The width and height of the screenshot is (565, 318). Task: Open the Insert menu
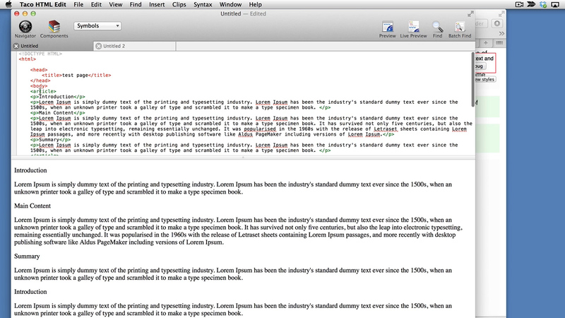[x=157, y=5]
